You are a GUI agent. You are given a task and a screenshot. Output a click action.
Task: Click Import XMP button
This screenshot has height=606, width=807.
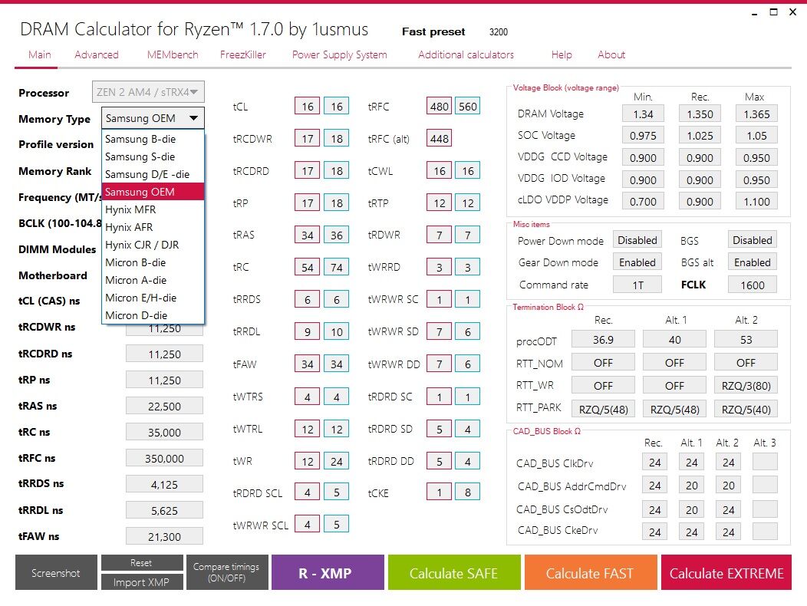(142, 581)
